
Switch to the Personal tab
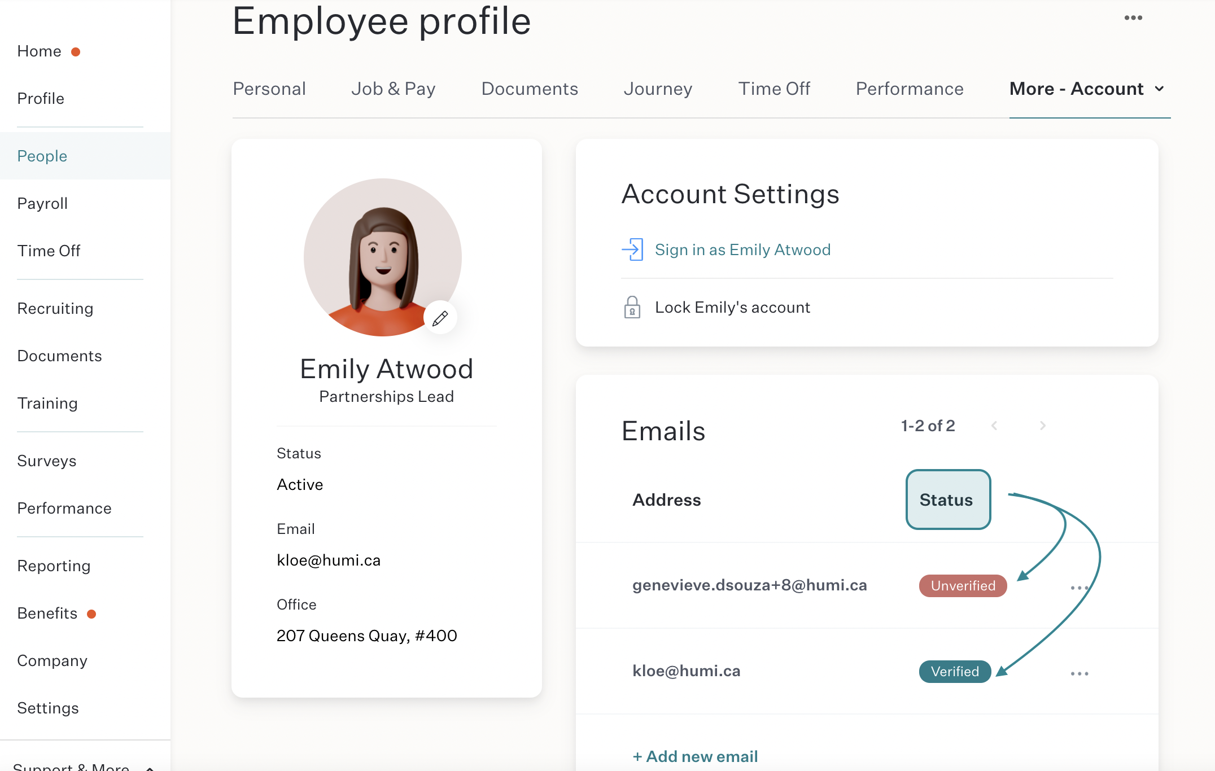click(x=269, y=89)
